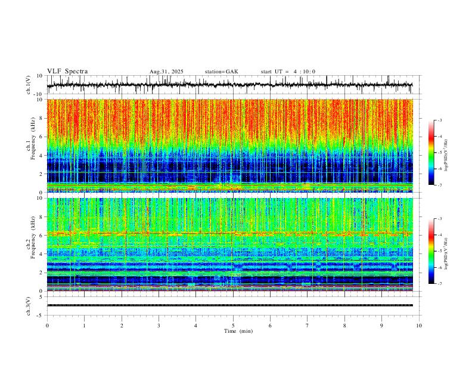Click the "5" tick on the Time axis
Viewport: 472px width, 365px height.
(x=233, y=326)
